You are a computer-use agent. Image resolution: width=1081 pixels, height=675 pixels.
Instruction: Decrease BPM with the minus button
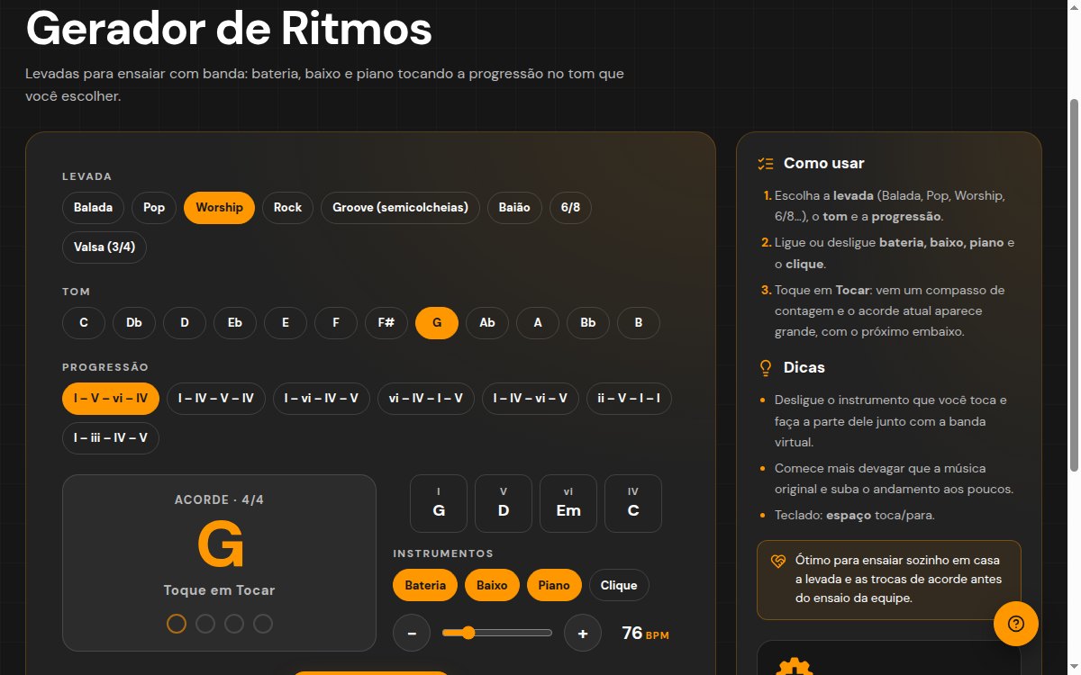coord(412,634)
